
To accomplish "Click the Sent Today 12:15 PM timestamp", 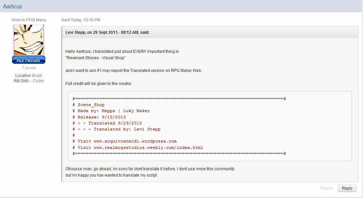I will point(81,20).
